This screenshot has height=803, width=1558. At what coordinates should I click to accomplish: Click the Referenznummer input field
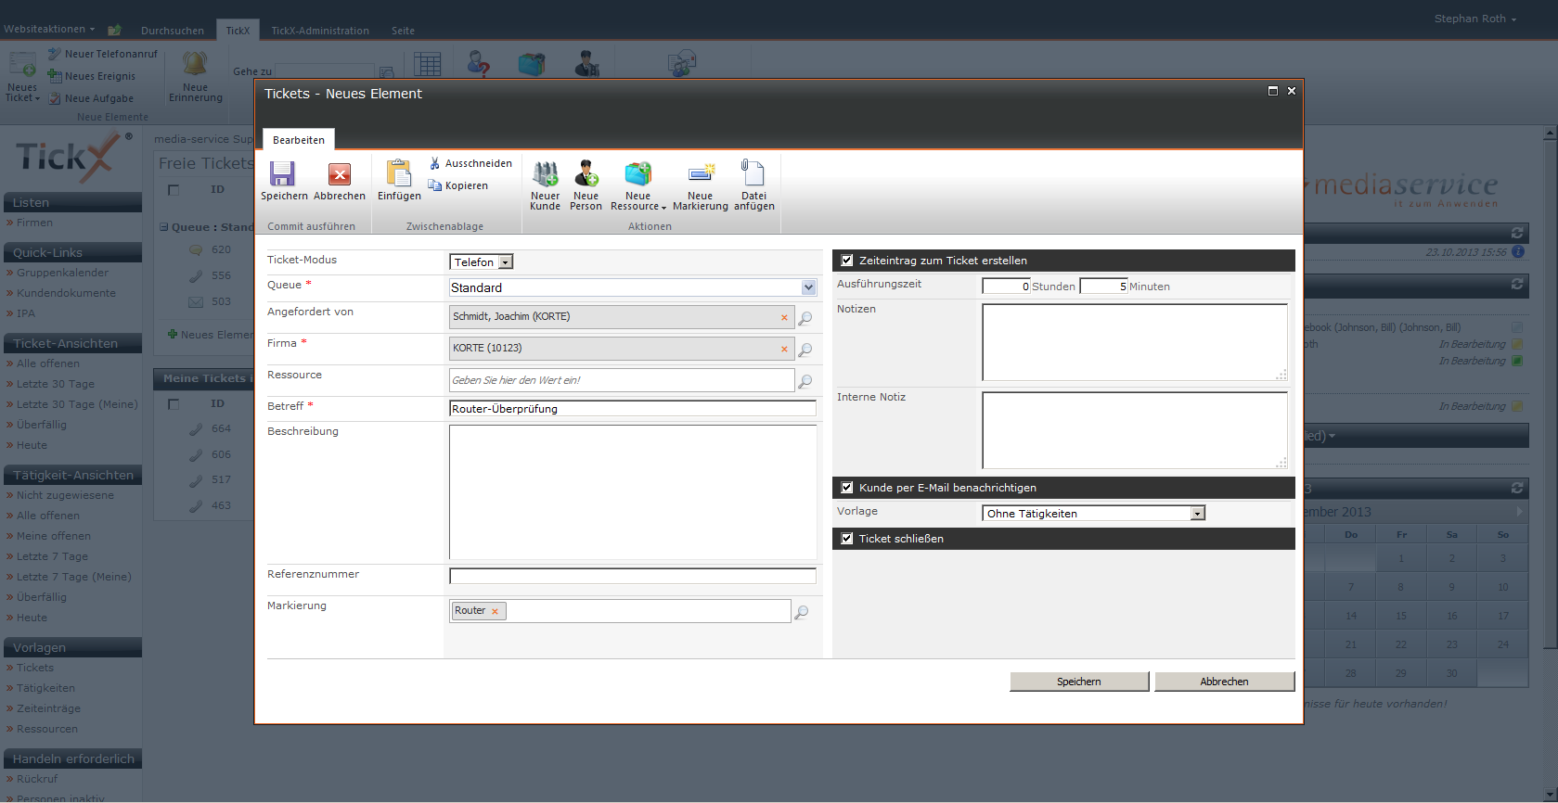pyautogui.click(x=633, y=577)
